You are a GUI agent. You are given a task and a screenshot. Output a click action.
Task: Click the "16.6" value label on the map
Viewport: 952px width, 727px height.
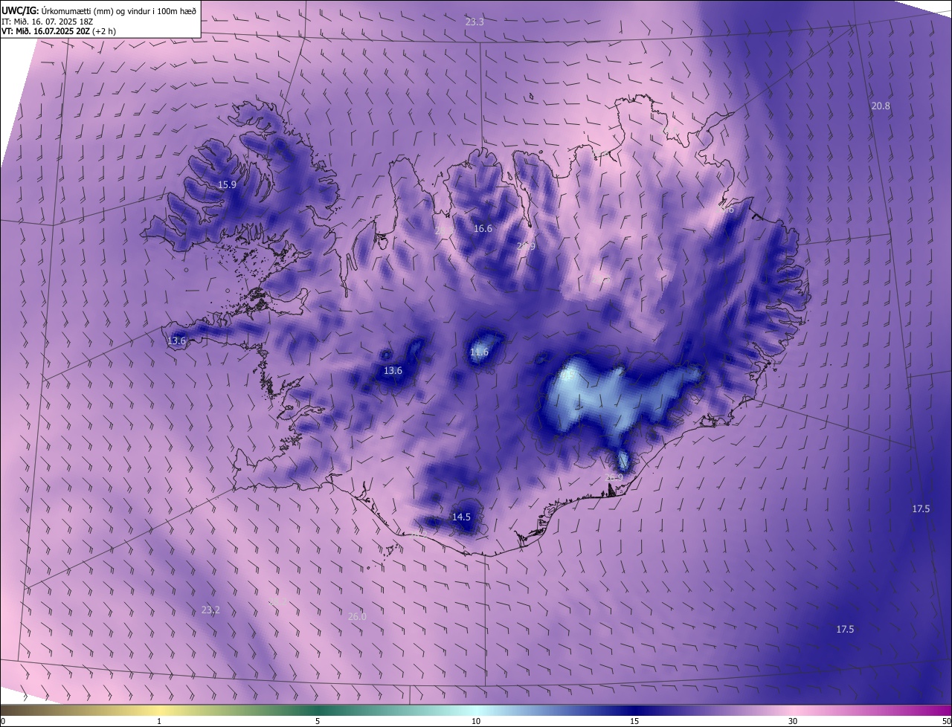(483, 229)
